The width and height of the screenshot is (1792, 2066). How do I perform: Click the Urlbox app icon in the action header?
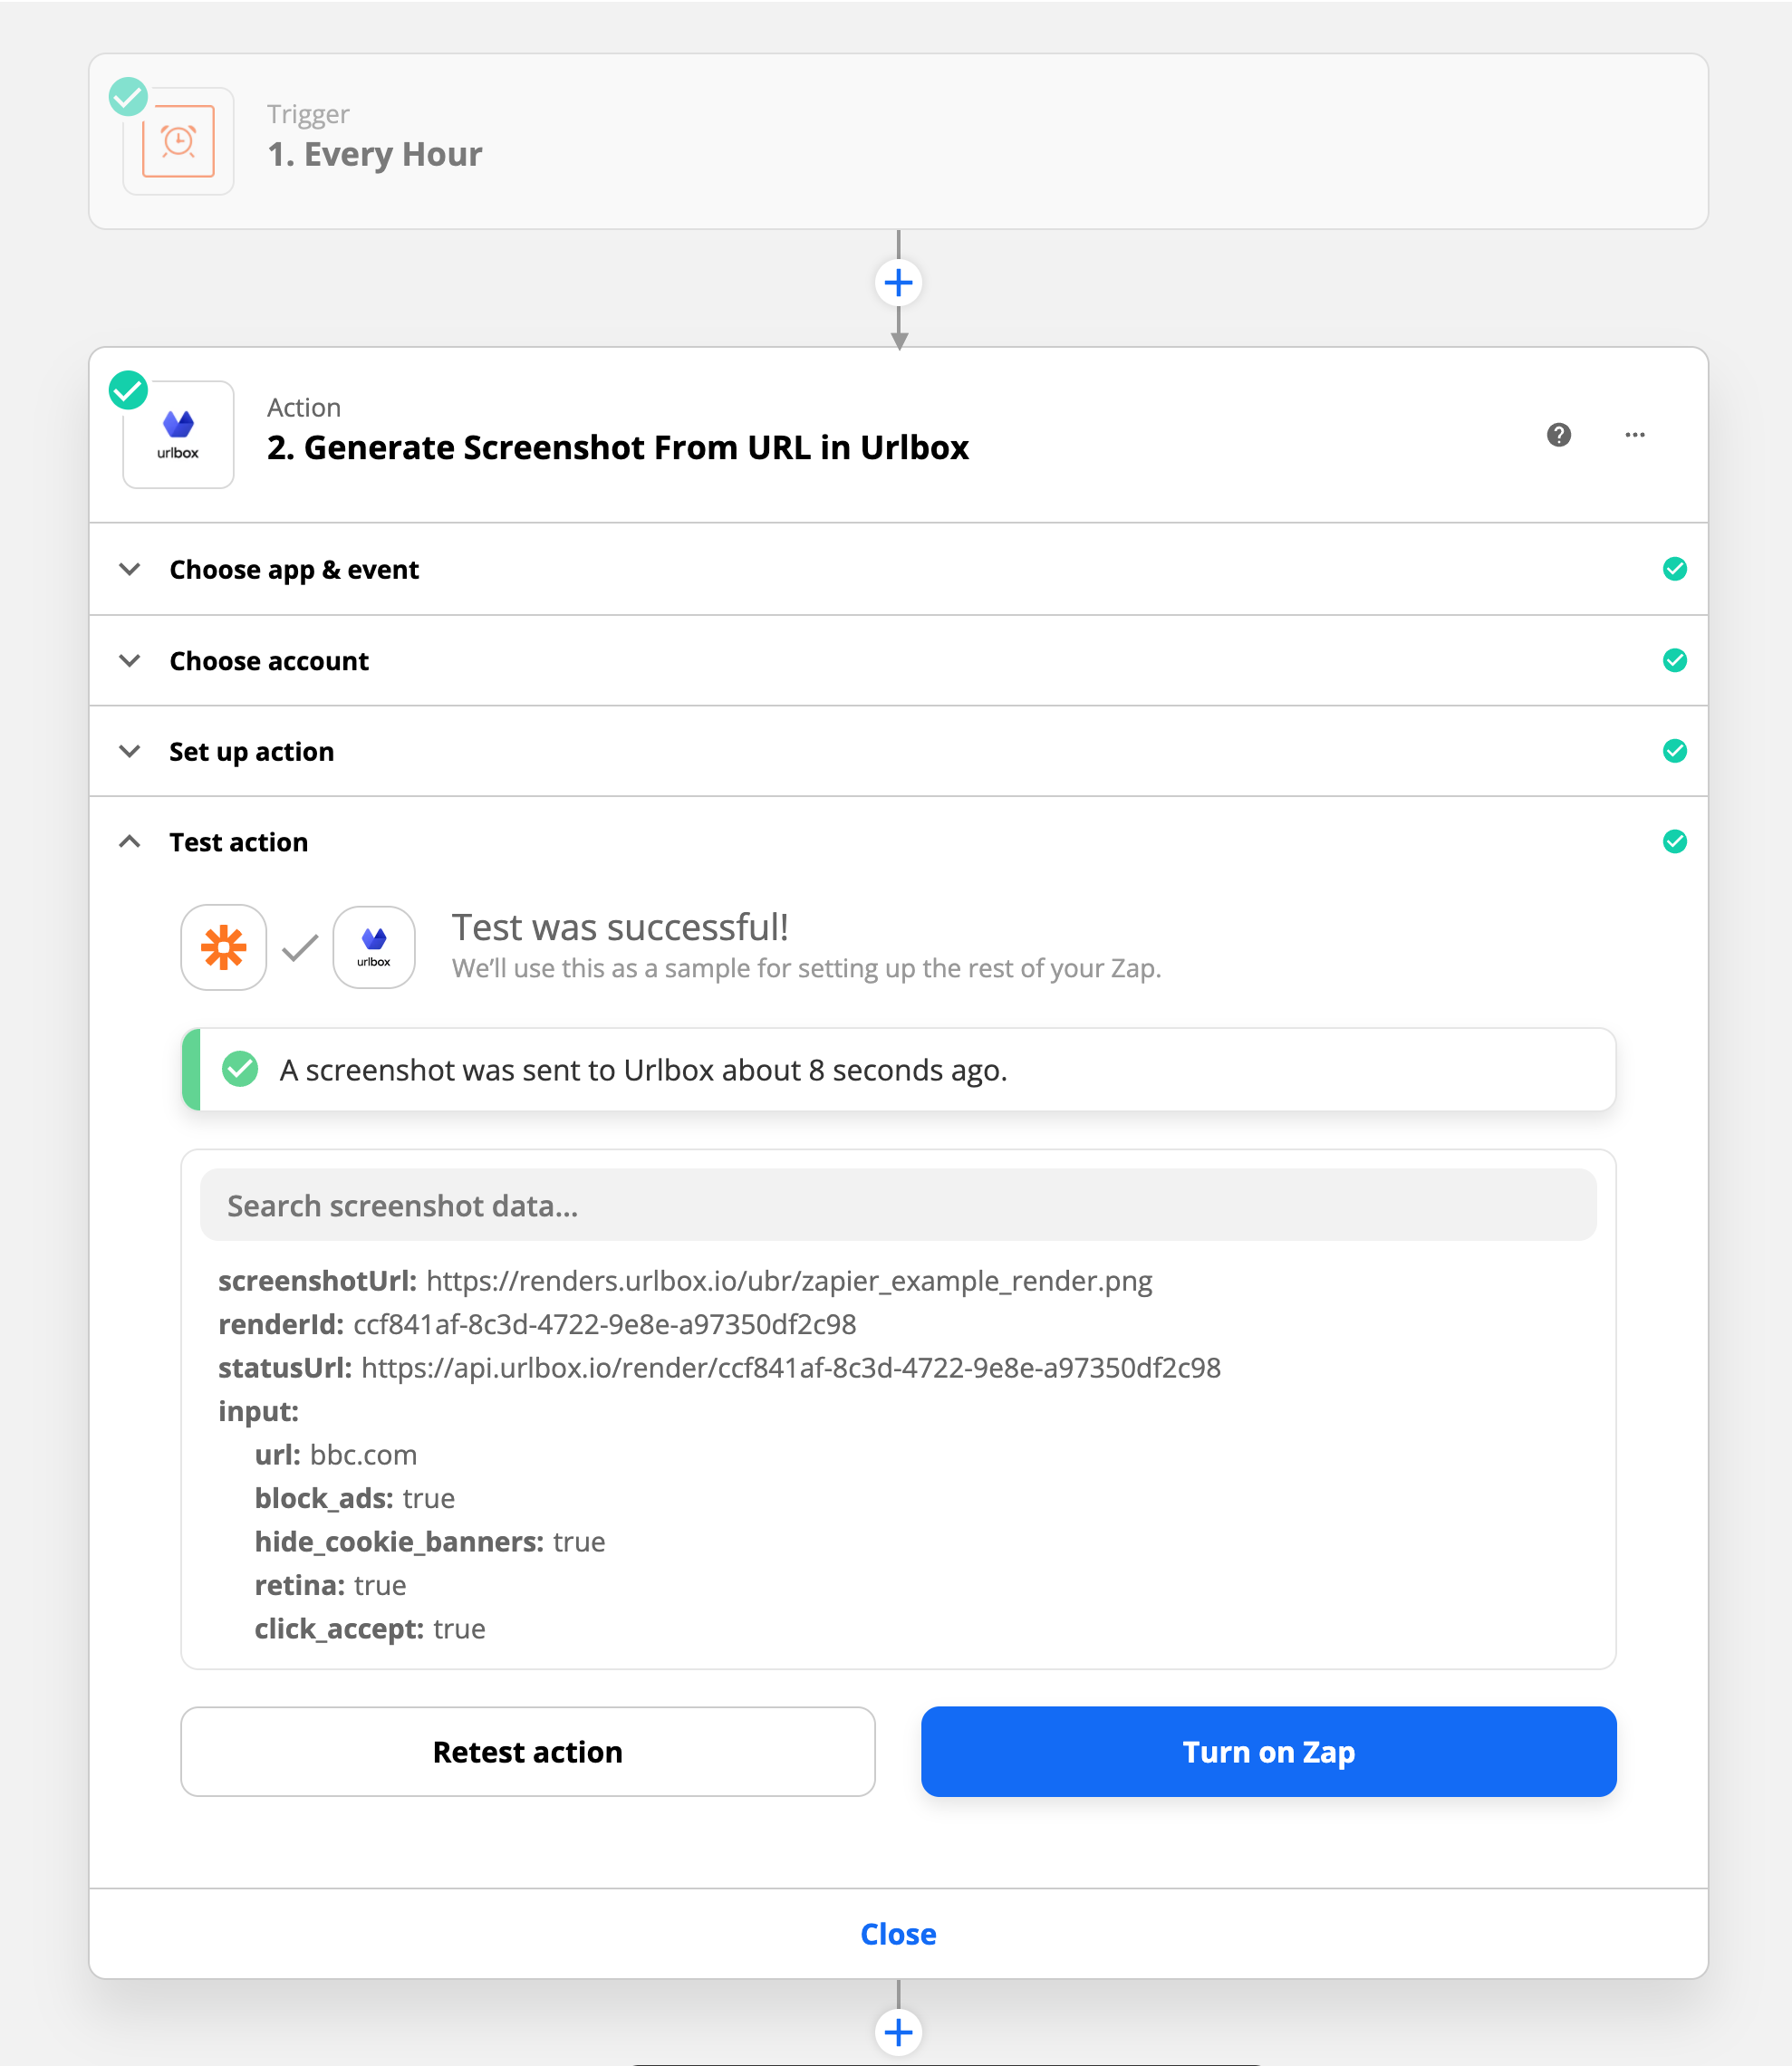[x=178, y=434]
